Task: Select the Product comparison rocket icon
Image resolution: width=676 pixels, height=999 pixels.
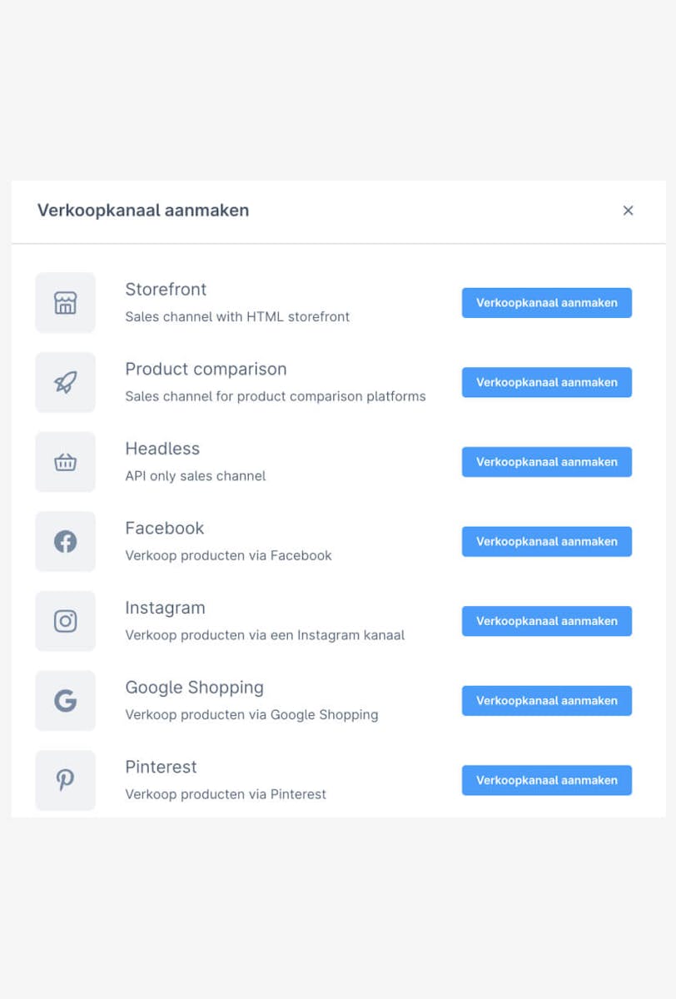Action: pyautogui.click(x=65, y=382)
